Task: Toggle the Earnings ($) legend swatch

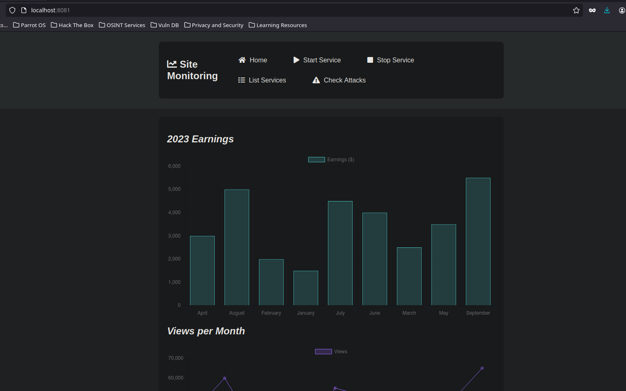Action: 316,160
